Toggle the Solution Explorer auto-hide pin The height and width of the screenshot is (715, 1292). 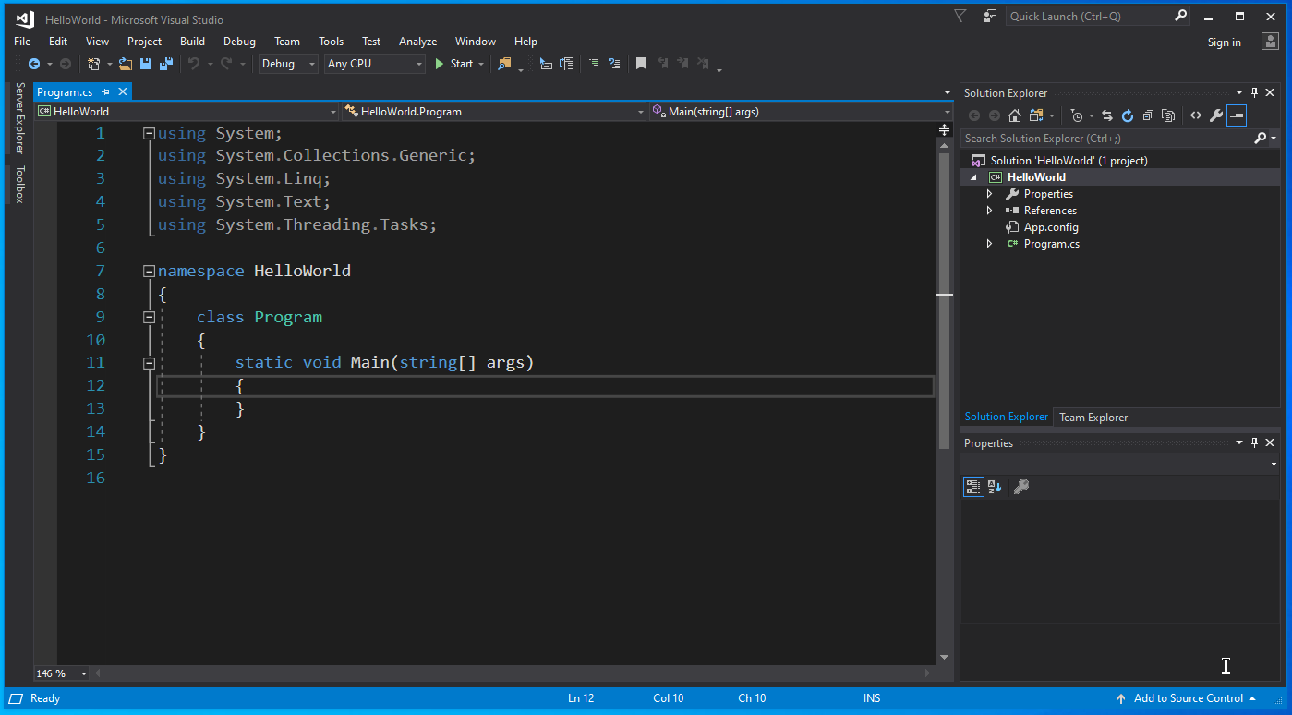click(x=1254, y=92)
